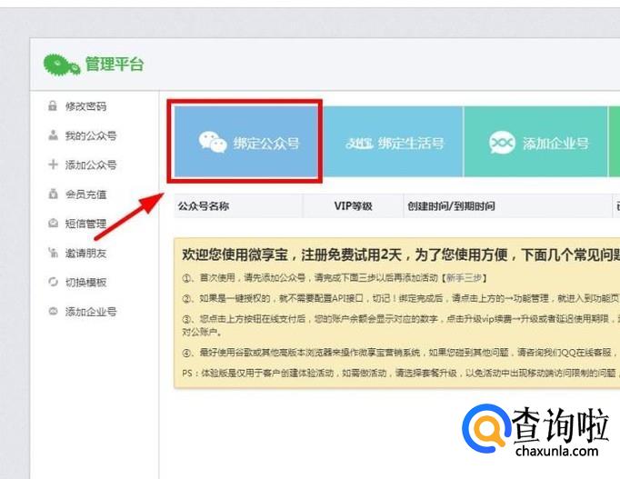Click the 会员充值 sidebar icon
The height and width of the screenshot is (479, 620).
(53, 194)
